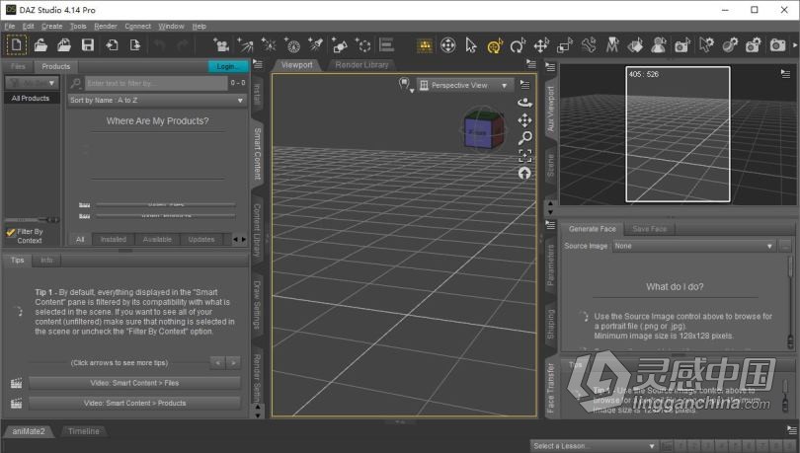Viewport: 800px width, 453px height.
Task: Select the Node Selection tool
Action: pos(471,45)
